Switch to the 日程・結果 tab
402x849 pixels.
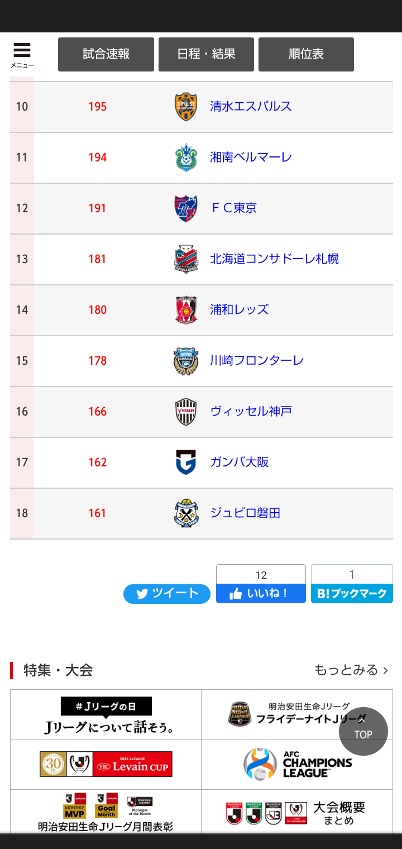(x=206, y=54)
